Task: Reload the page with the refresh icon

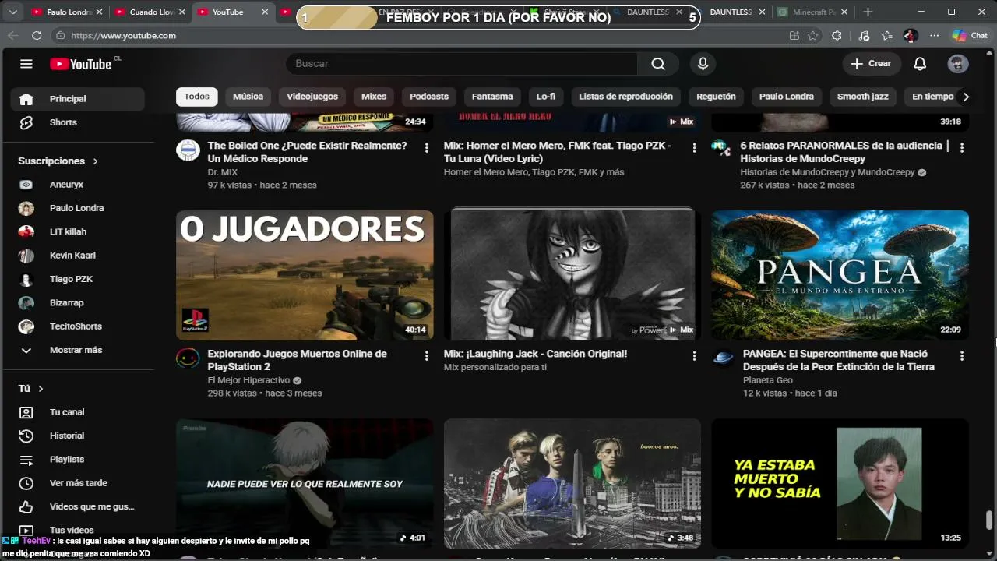Action: pos(37,35)
